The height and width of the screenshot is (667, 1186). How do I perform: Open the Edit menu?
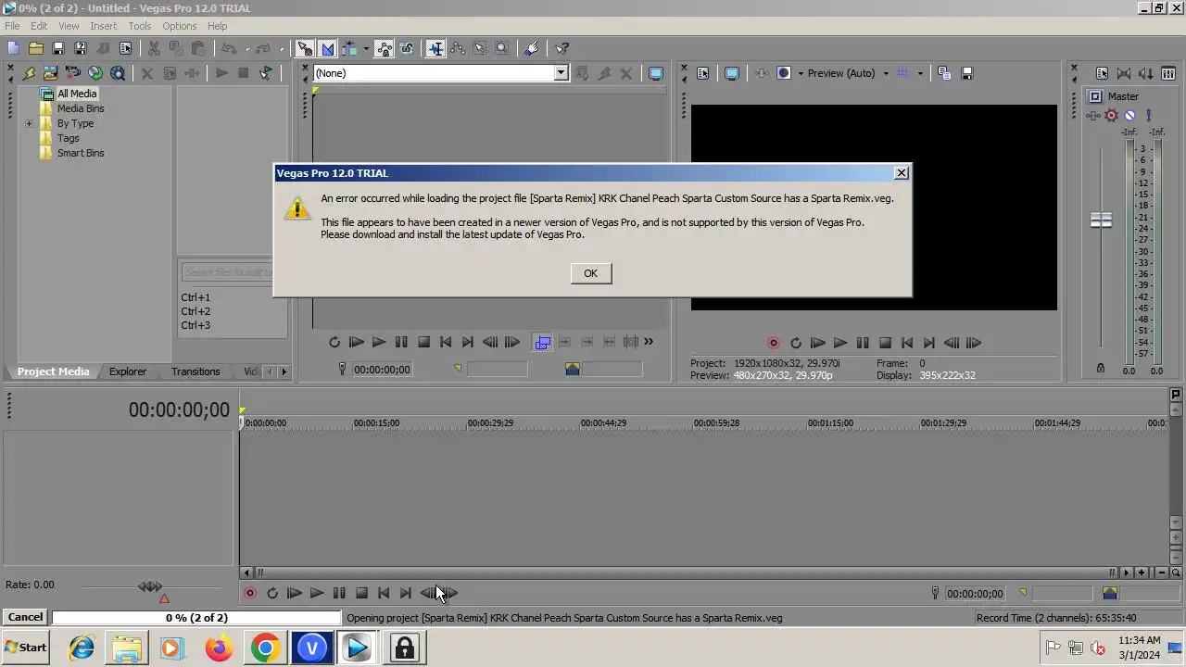tap(39, 26)
